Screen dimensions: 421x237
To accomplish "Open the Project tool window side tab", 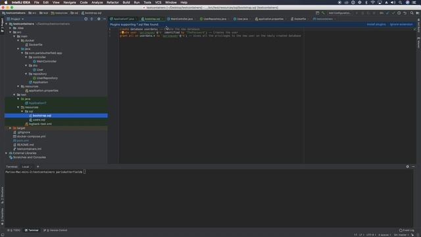I will point(2,25).
